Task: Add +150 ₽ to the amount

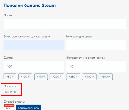Action: (x=41, y=77)
